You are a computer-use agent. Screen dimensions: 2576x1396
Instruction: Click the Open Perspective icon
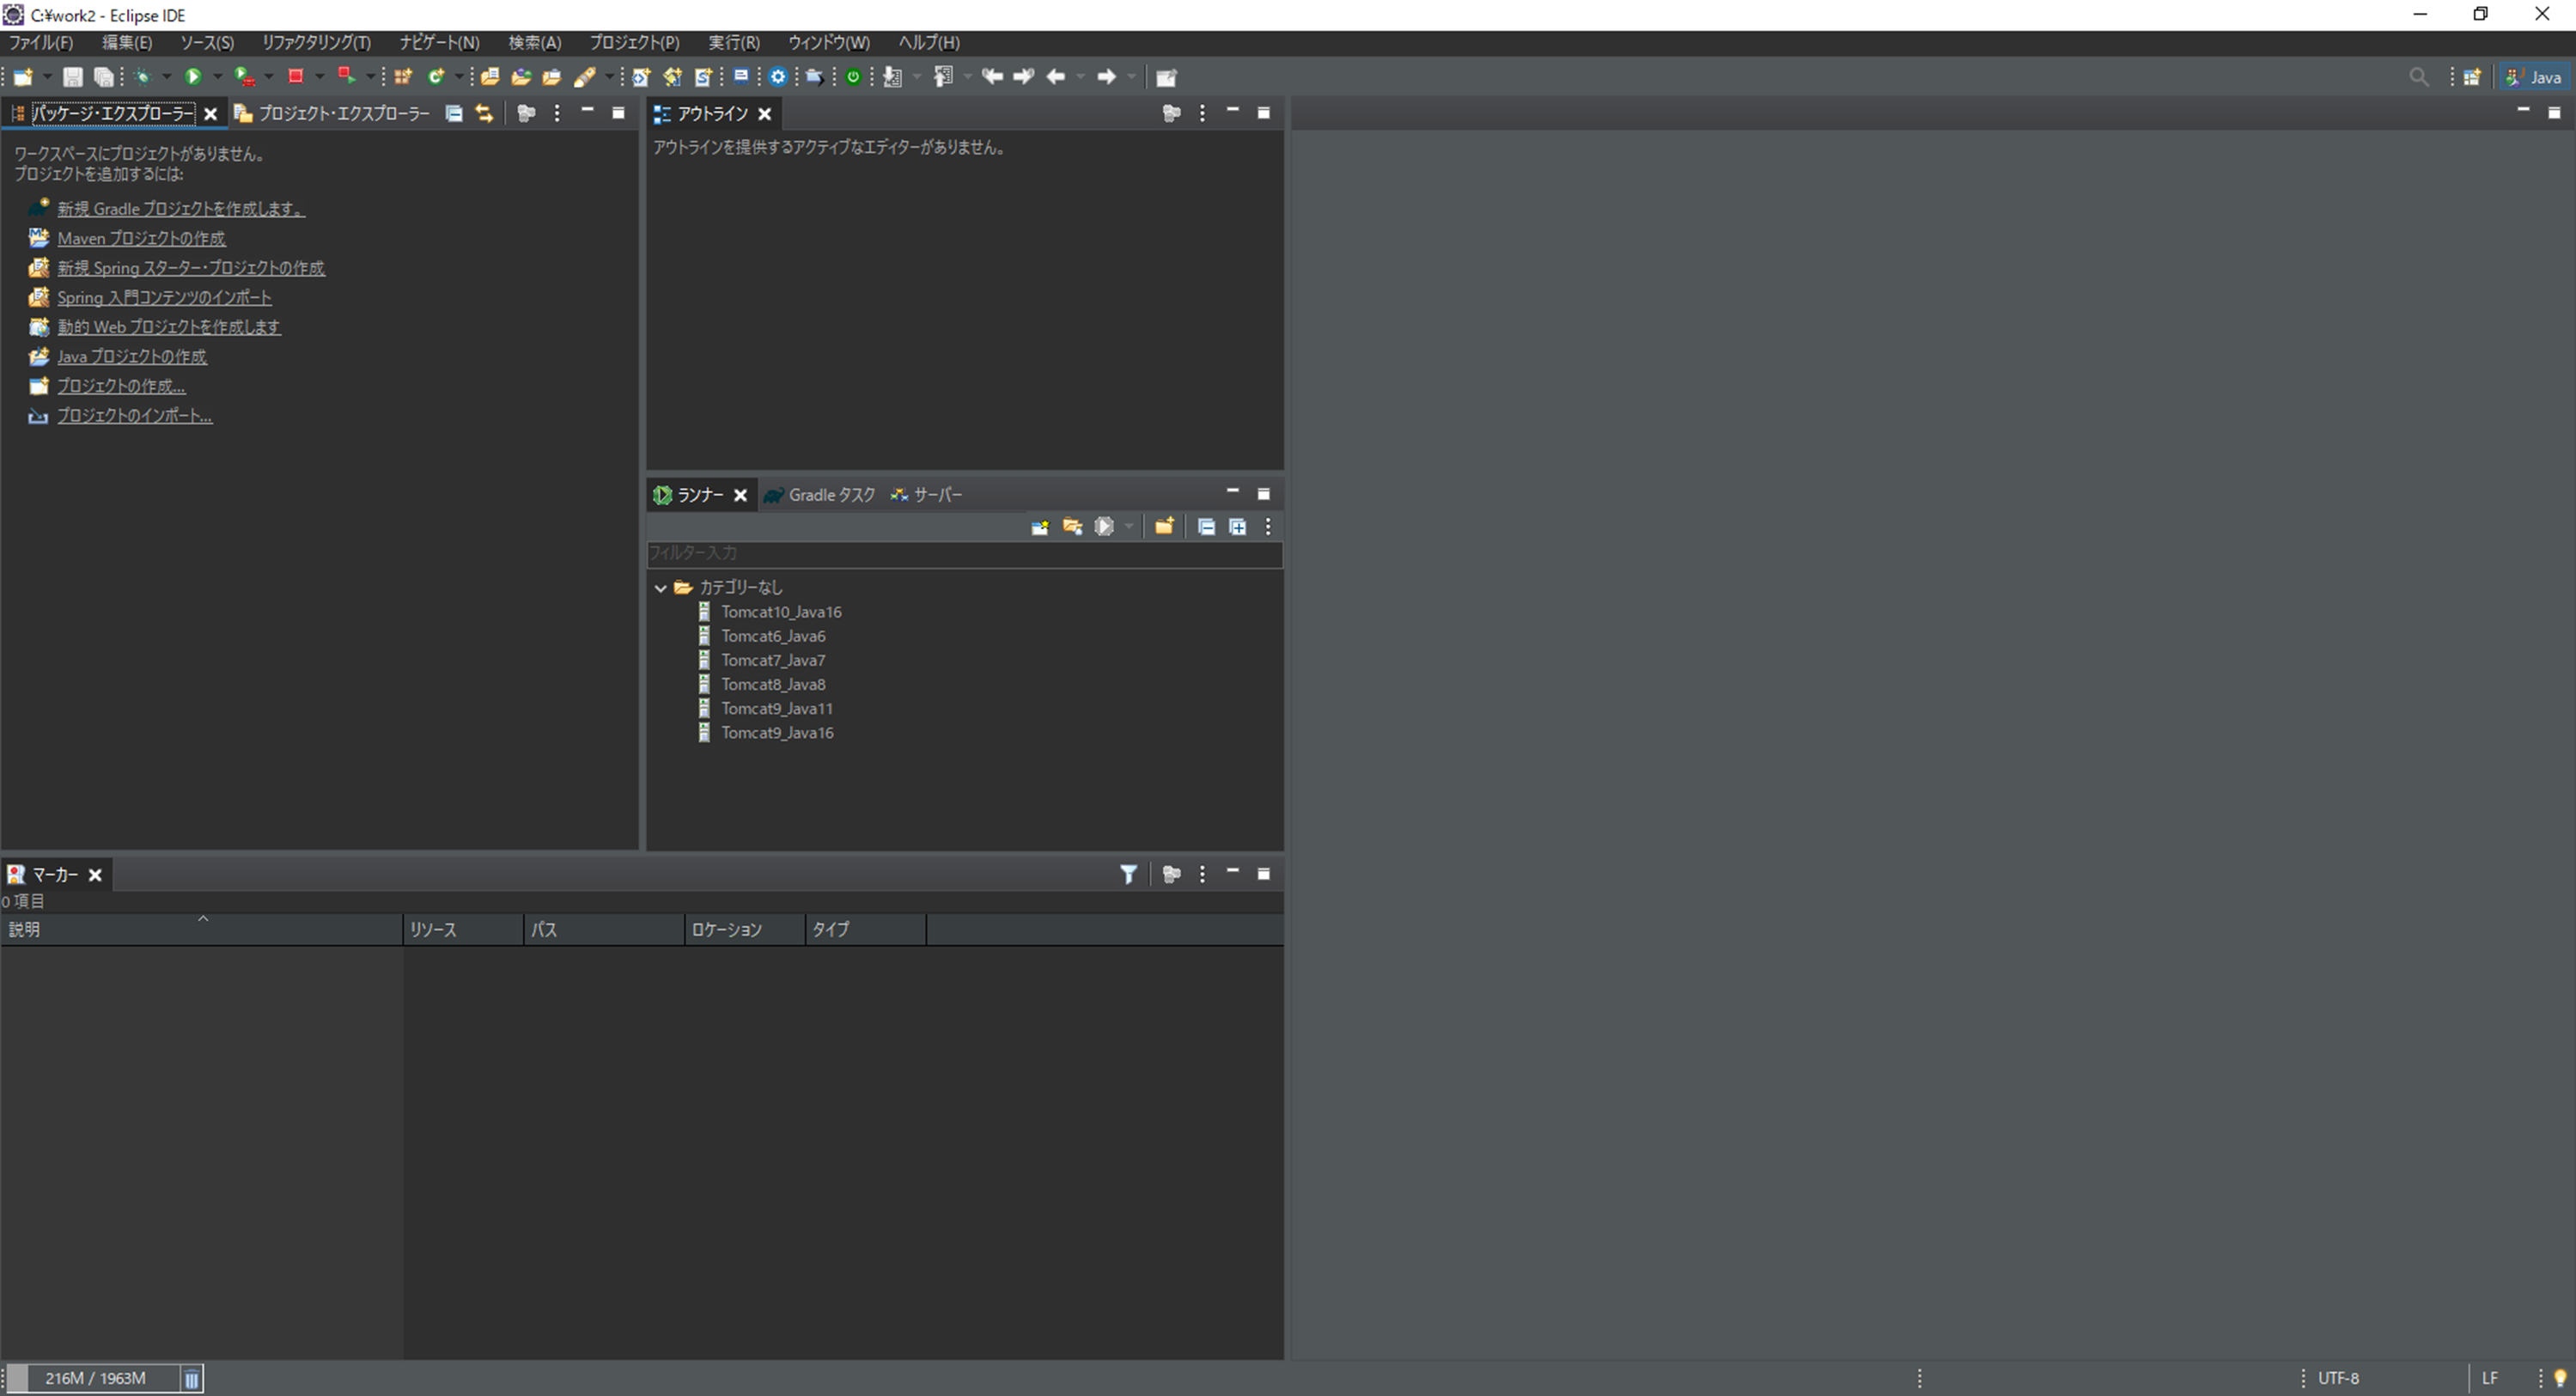(x=2472, y=77)
